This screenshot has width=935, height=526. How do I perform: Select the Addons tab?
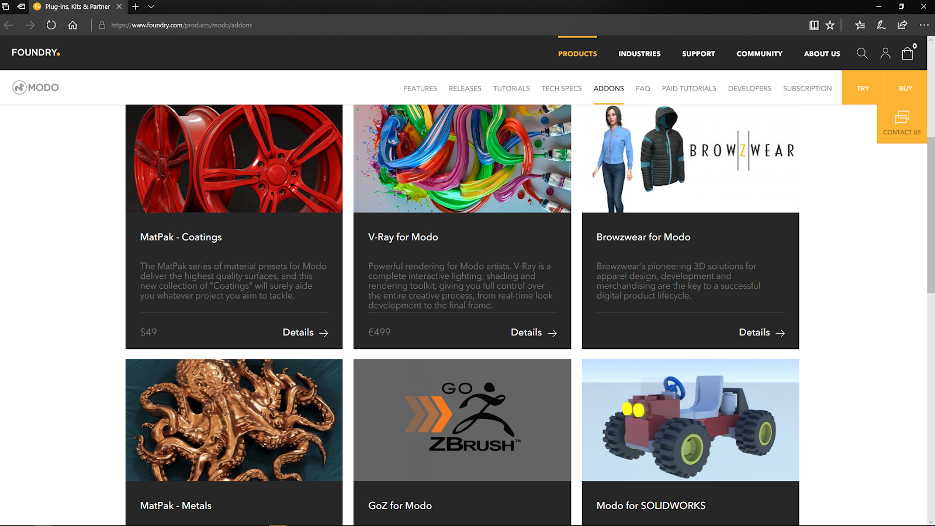[609, 88]
